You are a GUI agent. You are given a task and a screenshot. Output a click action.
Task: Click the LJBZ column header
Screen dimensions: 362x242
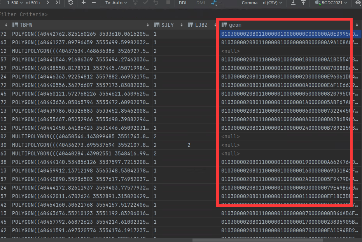(x=201, y=25)
